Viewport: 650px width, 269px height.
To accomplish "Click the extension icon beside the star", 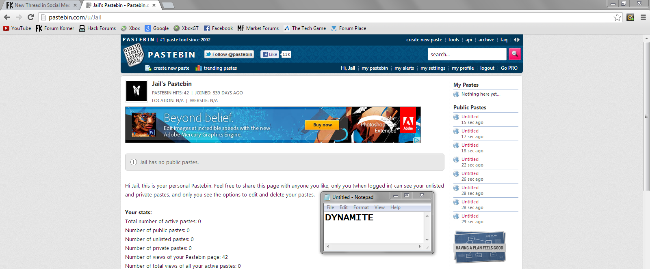I will 630,17.
